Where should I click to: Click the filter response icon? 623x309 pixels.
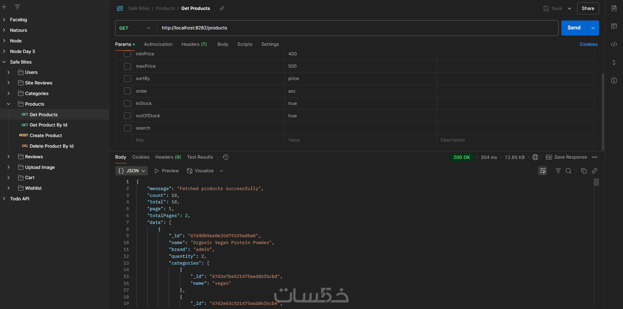pyautogui.click(x=558, y=171)
